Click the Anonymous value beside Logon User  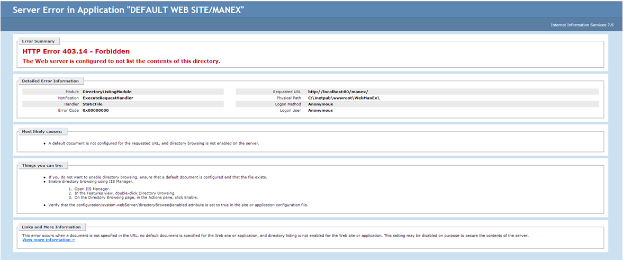320,111
